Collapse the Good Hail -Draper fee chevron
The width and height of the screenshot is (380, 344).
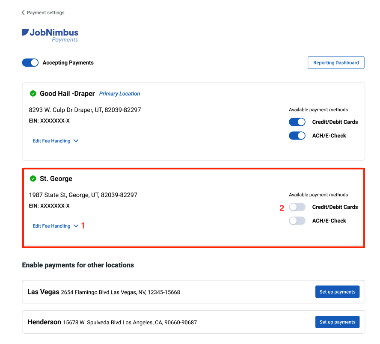click(76, 141)
